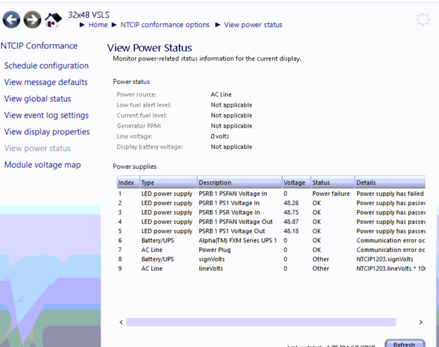Viewport: 439px width, 347px height.
Task: Select the home icon in the top toolbar
Action: [53, 19]
